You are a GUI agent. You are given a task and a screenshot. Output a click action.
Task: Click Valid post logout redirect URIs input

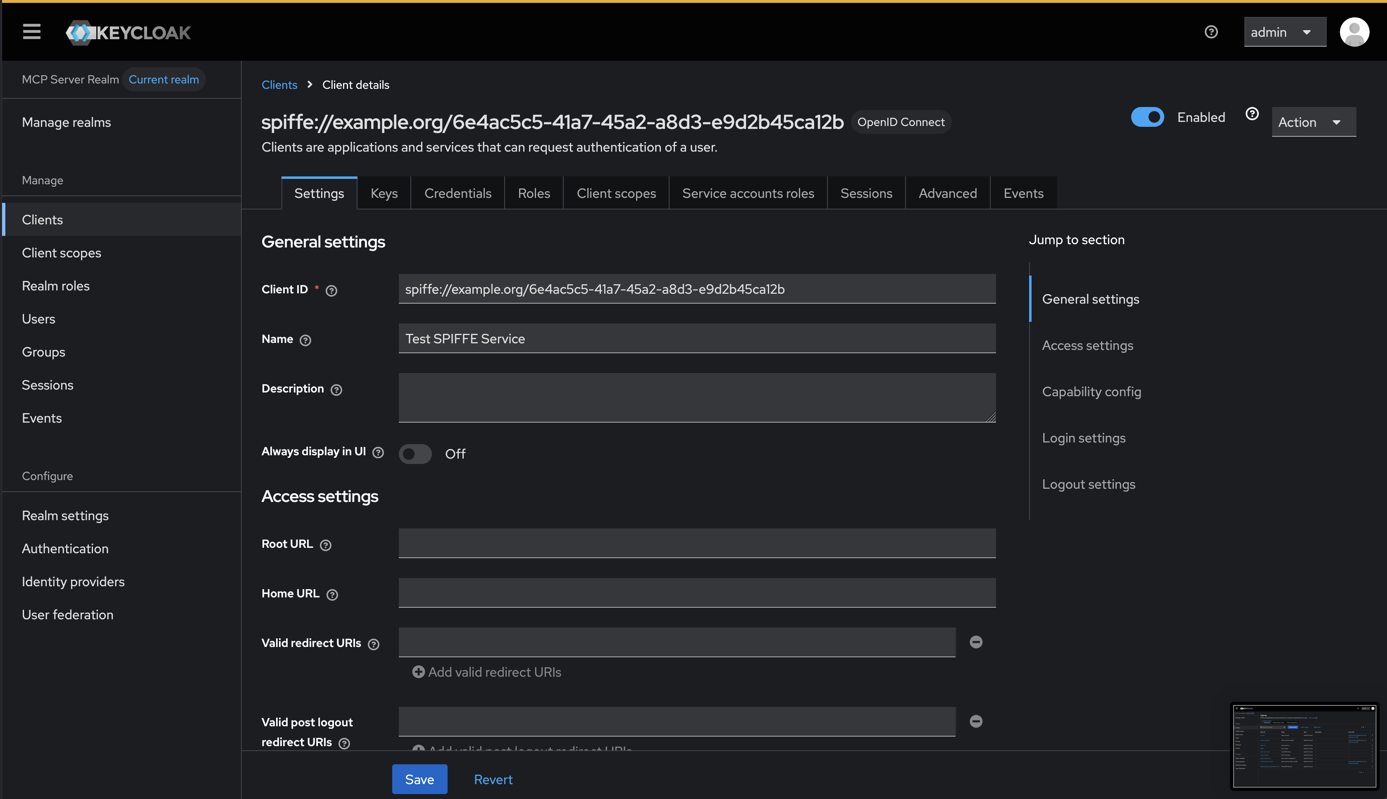click(x=677, y=722)
